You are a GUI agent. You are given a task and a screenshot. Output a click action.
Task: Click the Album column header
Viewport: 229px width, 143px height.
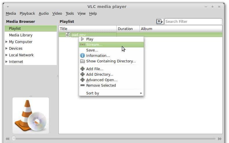pos(181,29)
